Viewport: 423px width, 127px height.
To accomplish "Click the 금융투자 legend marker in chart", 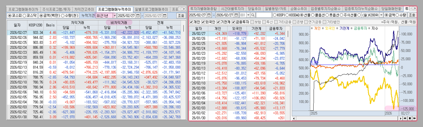I will 352,28.
